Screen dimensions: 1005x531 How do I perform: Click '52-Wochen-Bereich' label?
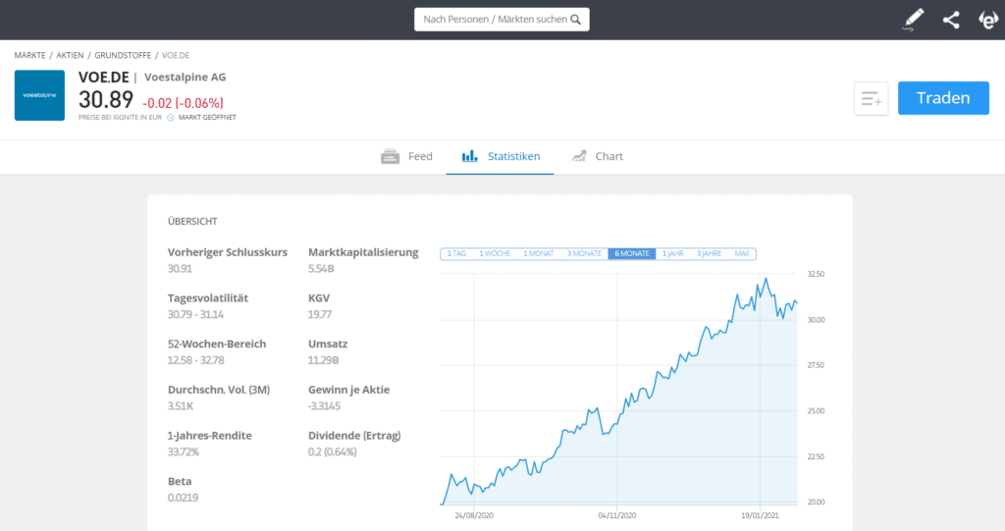coord(217,344)
